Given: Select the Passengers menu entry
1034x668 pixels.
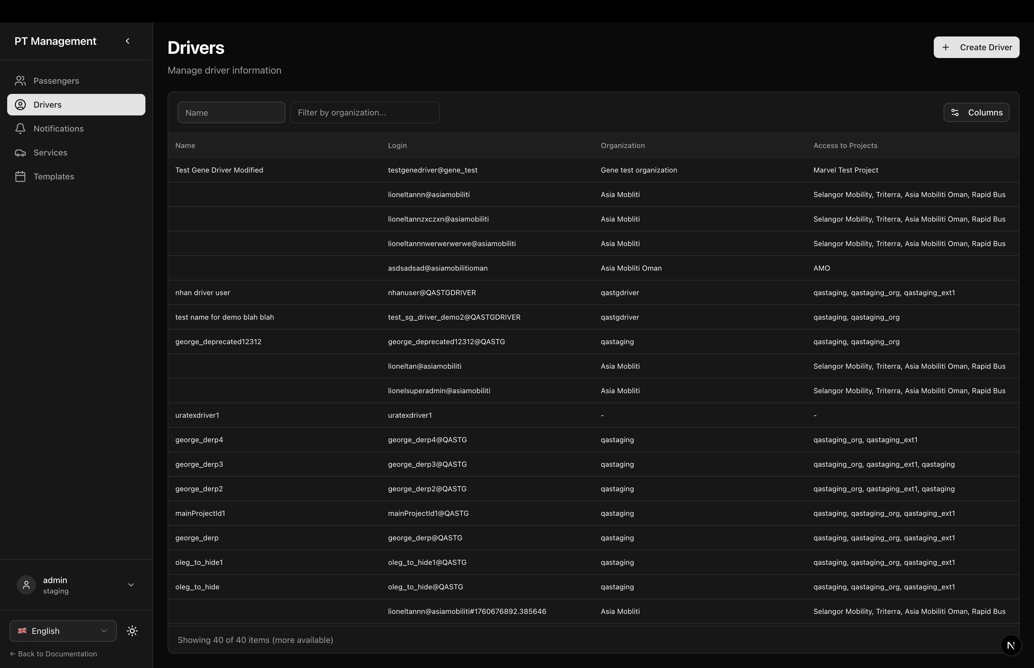Looking at the screenshot, I should (x=57, y=81).
